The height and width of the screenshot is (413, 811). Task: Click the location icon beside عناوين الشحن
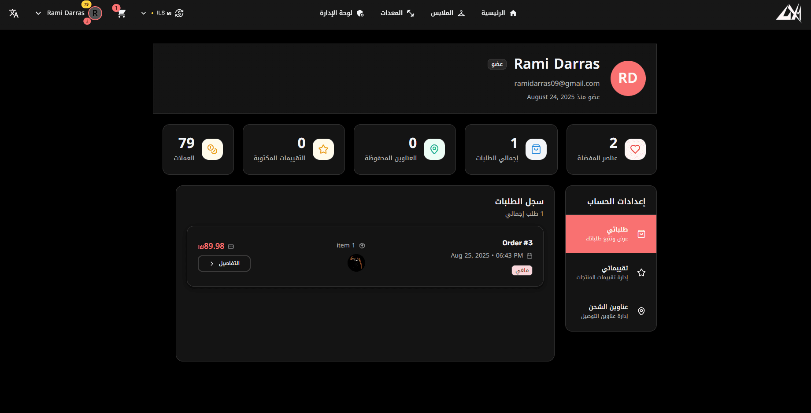(x=641, y=311)
